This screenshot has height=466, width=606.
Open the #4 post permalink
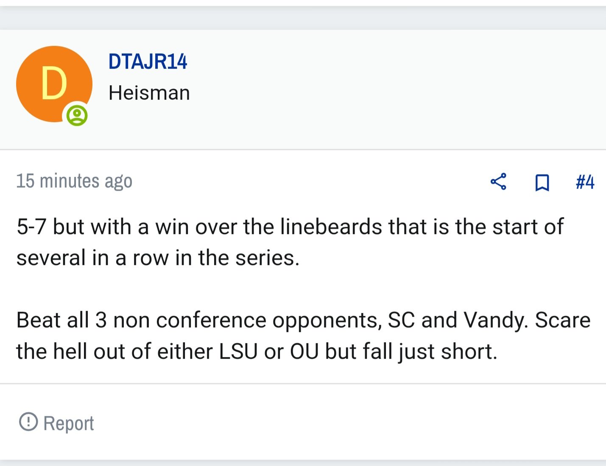tap(585, 182)
